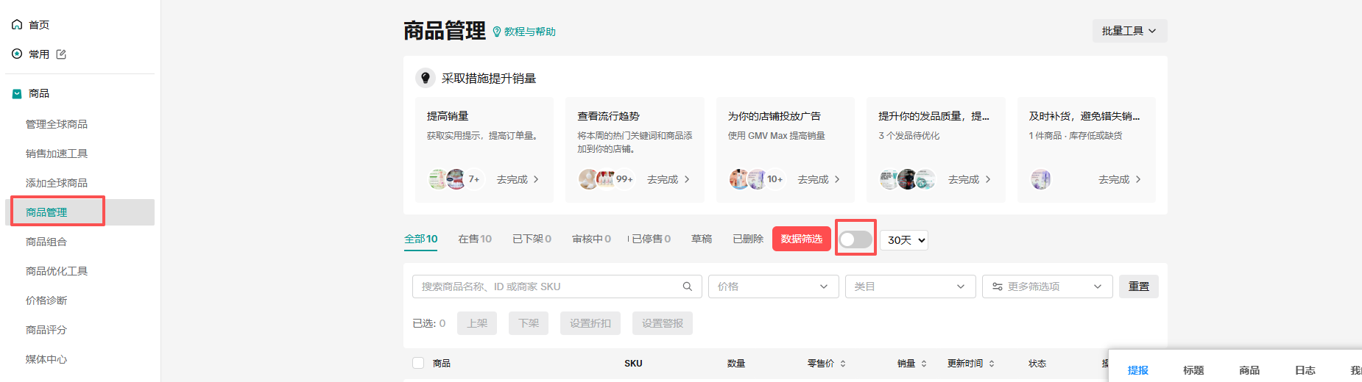This screenshot has width=1362, height=382.
Task: Click the edit icon beside 常用
Action: [x=61, y=54]
